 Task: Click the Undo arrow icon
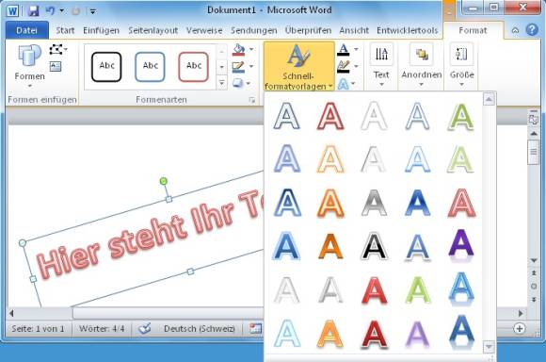[x=50, y=10]
